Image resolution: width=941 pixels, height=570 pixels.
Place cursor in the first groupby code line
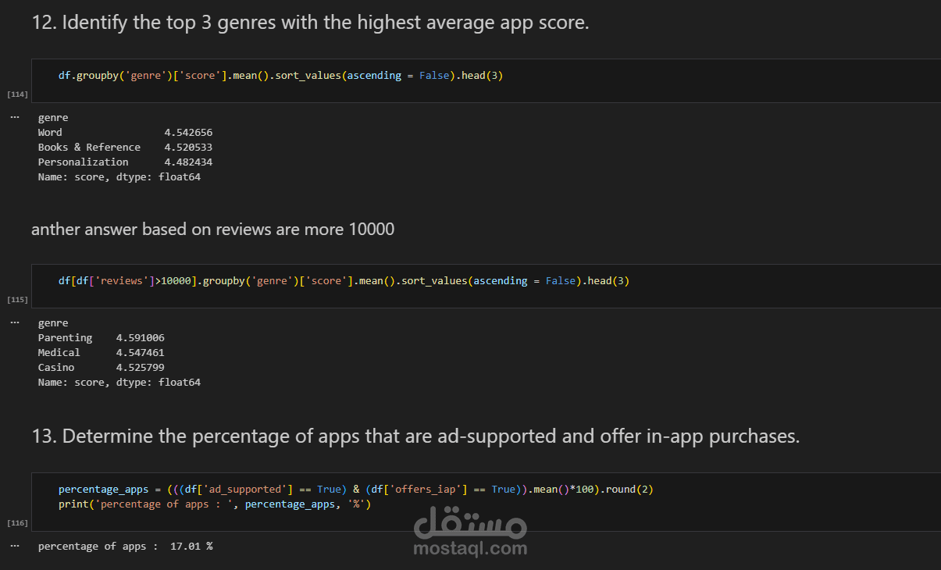point(285,76)
